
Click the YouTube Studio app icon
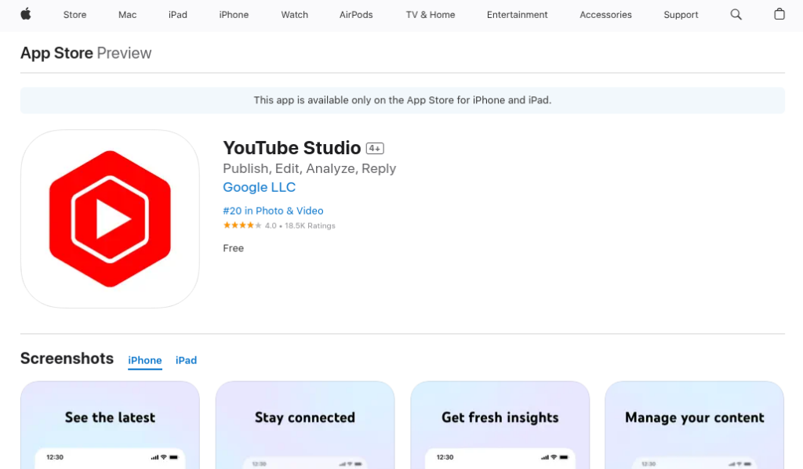point(110,218)
